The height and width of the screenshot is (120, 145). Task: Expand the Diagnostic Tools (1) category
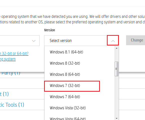point(12,105)
